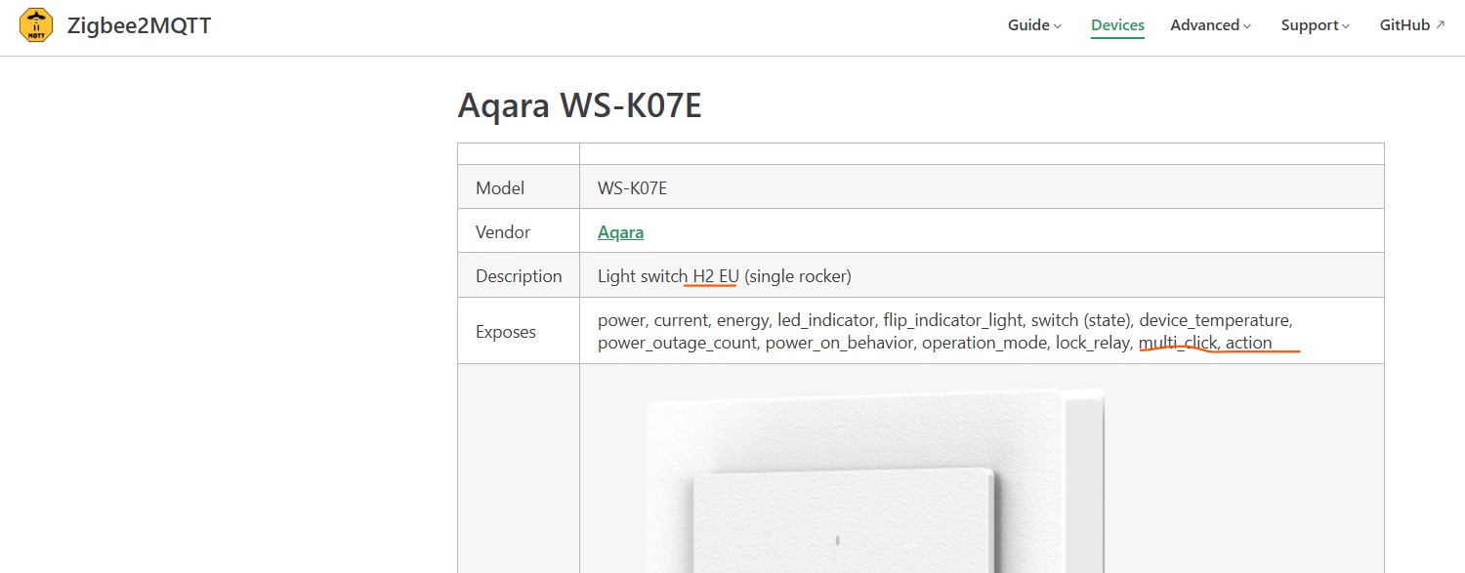Image resolution: width=1465 pixels, height=573 pixels.
Task: Click the Description row label
Action: 519,276
